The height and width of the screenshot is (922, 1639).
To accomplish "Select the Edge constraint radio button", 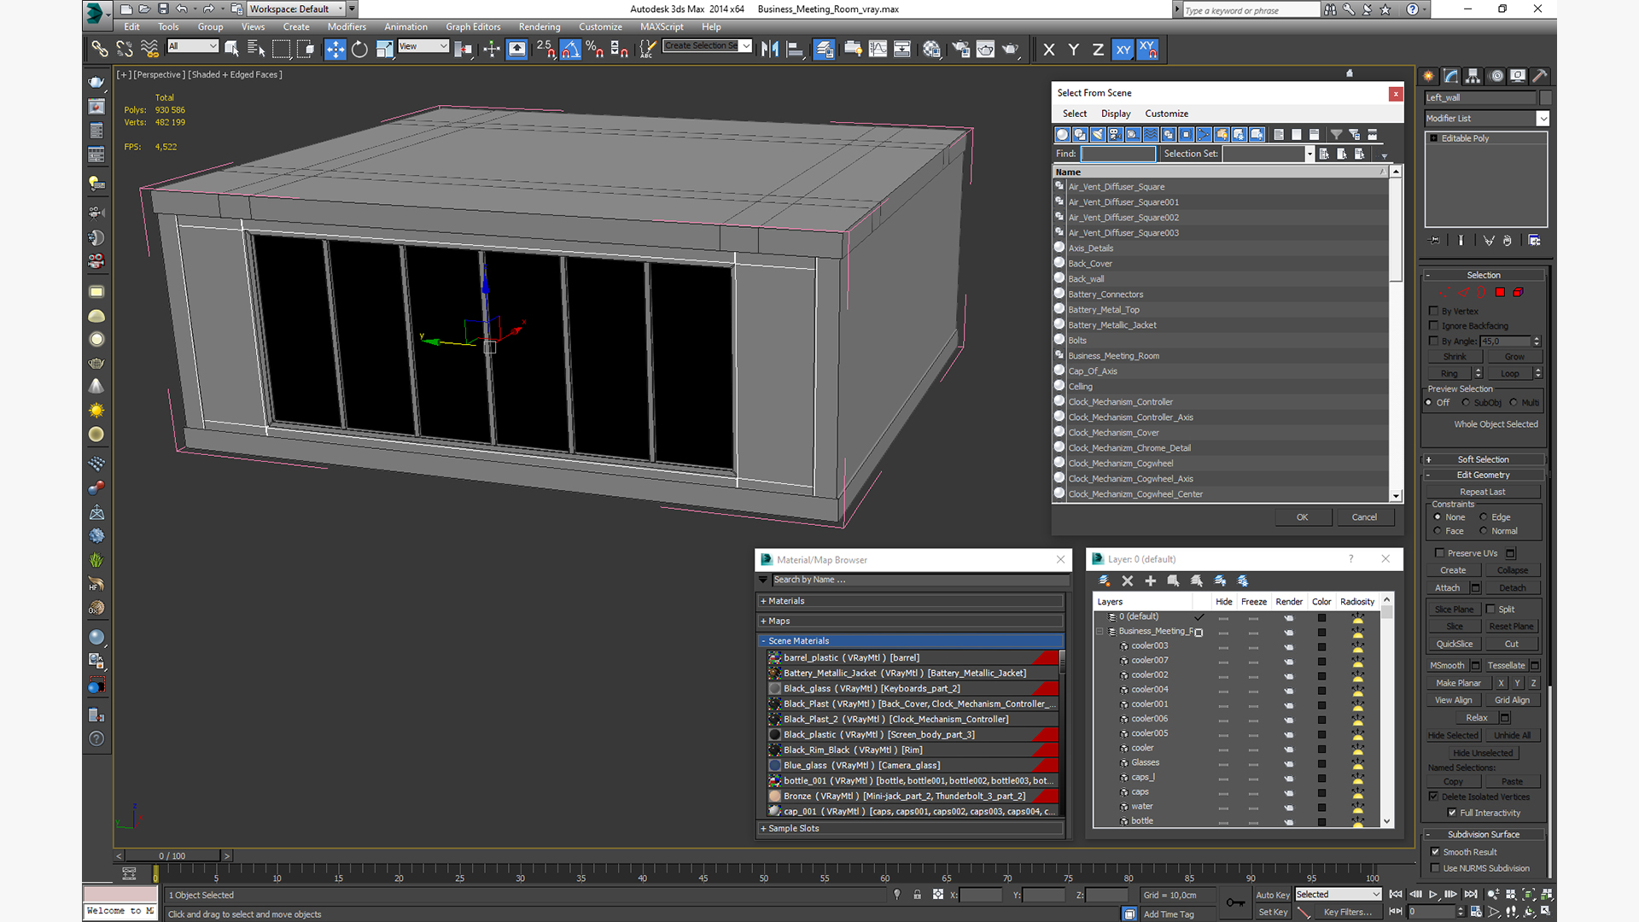I will 1484,516.
